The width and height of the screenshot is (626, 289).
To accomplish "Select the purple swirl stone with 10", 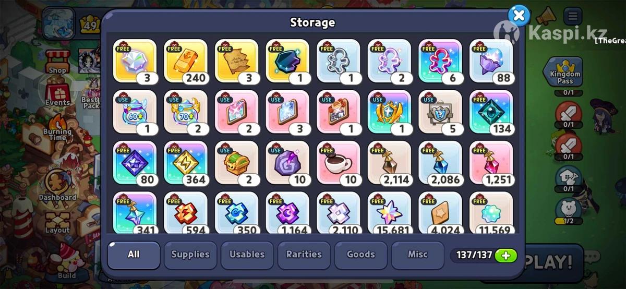I will click(287, 163).
